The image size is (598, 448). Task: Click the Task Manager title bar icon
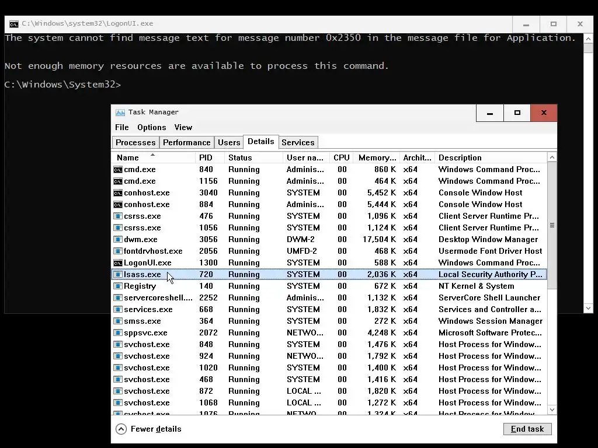coord(120,113)
